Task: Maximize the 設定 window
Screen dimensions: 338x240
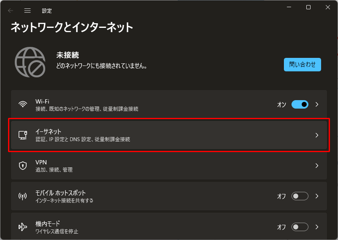Action: pos(308,7)
